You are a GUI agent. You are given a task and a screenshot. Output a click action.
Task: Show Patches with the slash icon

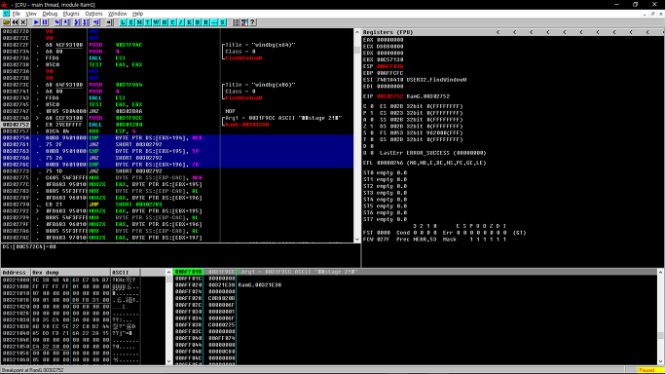[x=181, y=22]
